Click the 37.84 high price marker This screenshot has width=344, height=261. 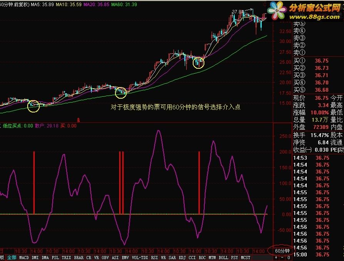point(238,12)
